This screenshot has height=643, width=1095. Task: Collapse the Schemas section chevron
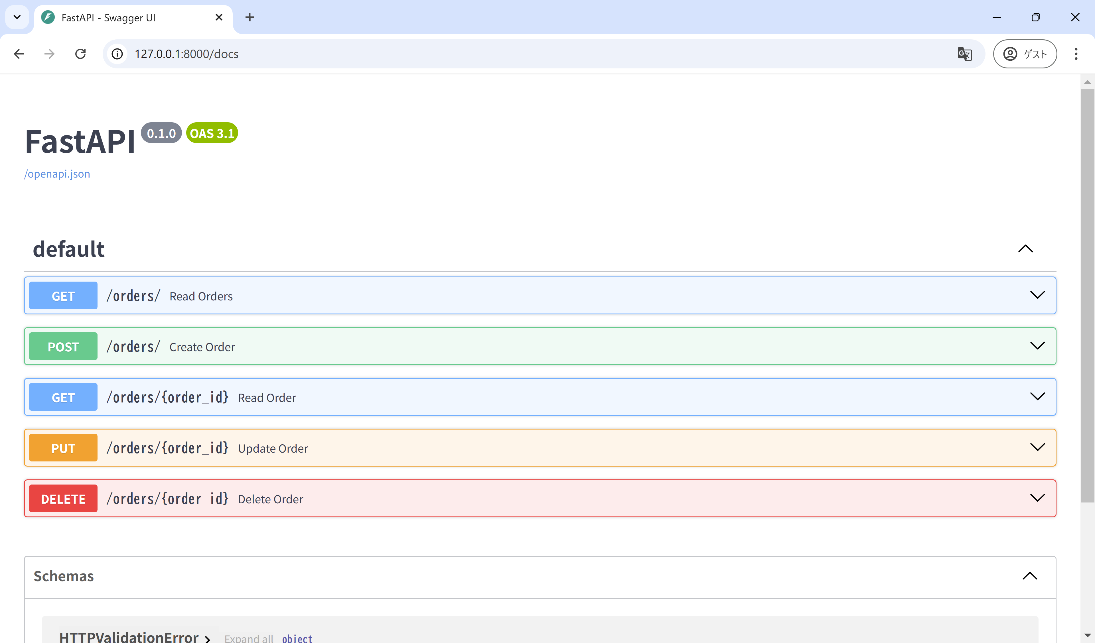(x=1029, y=576)
